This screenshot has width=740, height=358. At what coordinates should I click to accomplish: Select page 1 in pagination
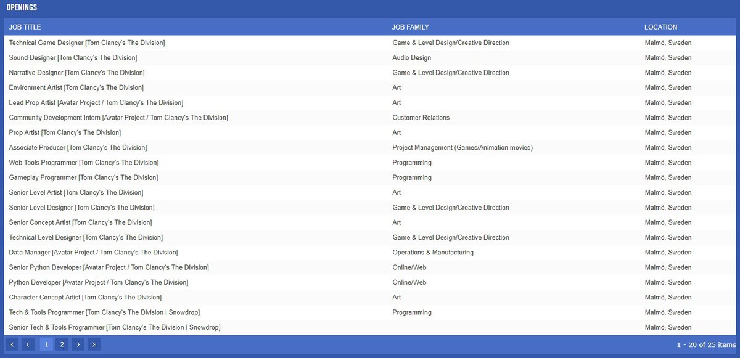[46, 344]
